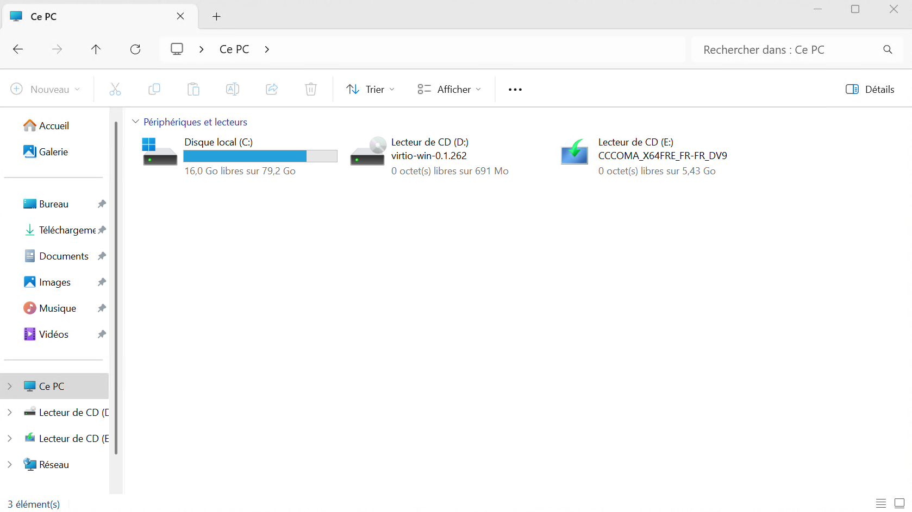Open the Afficher view dropdown

[449, 89]
